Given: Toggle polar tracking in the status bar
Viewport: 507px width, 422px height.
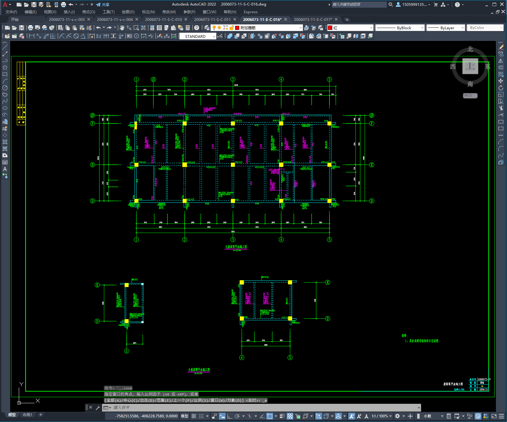Looking at the screenshot, I should (237, 416).
